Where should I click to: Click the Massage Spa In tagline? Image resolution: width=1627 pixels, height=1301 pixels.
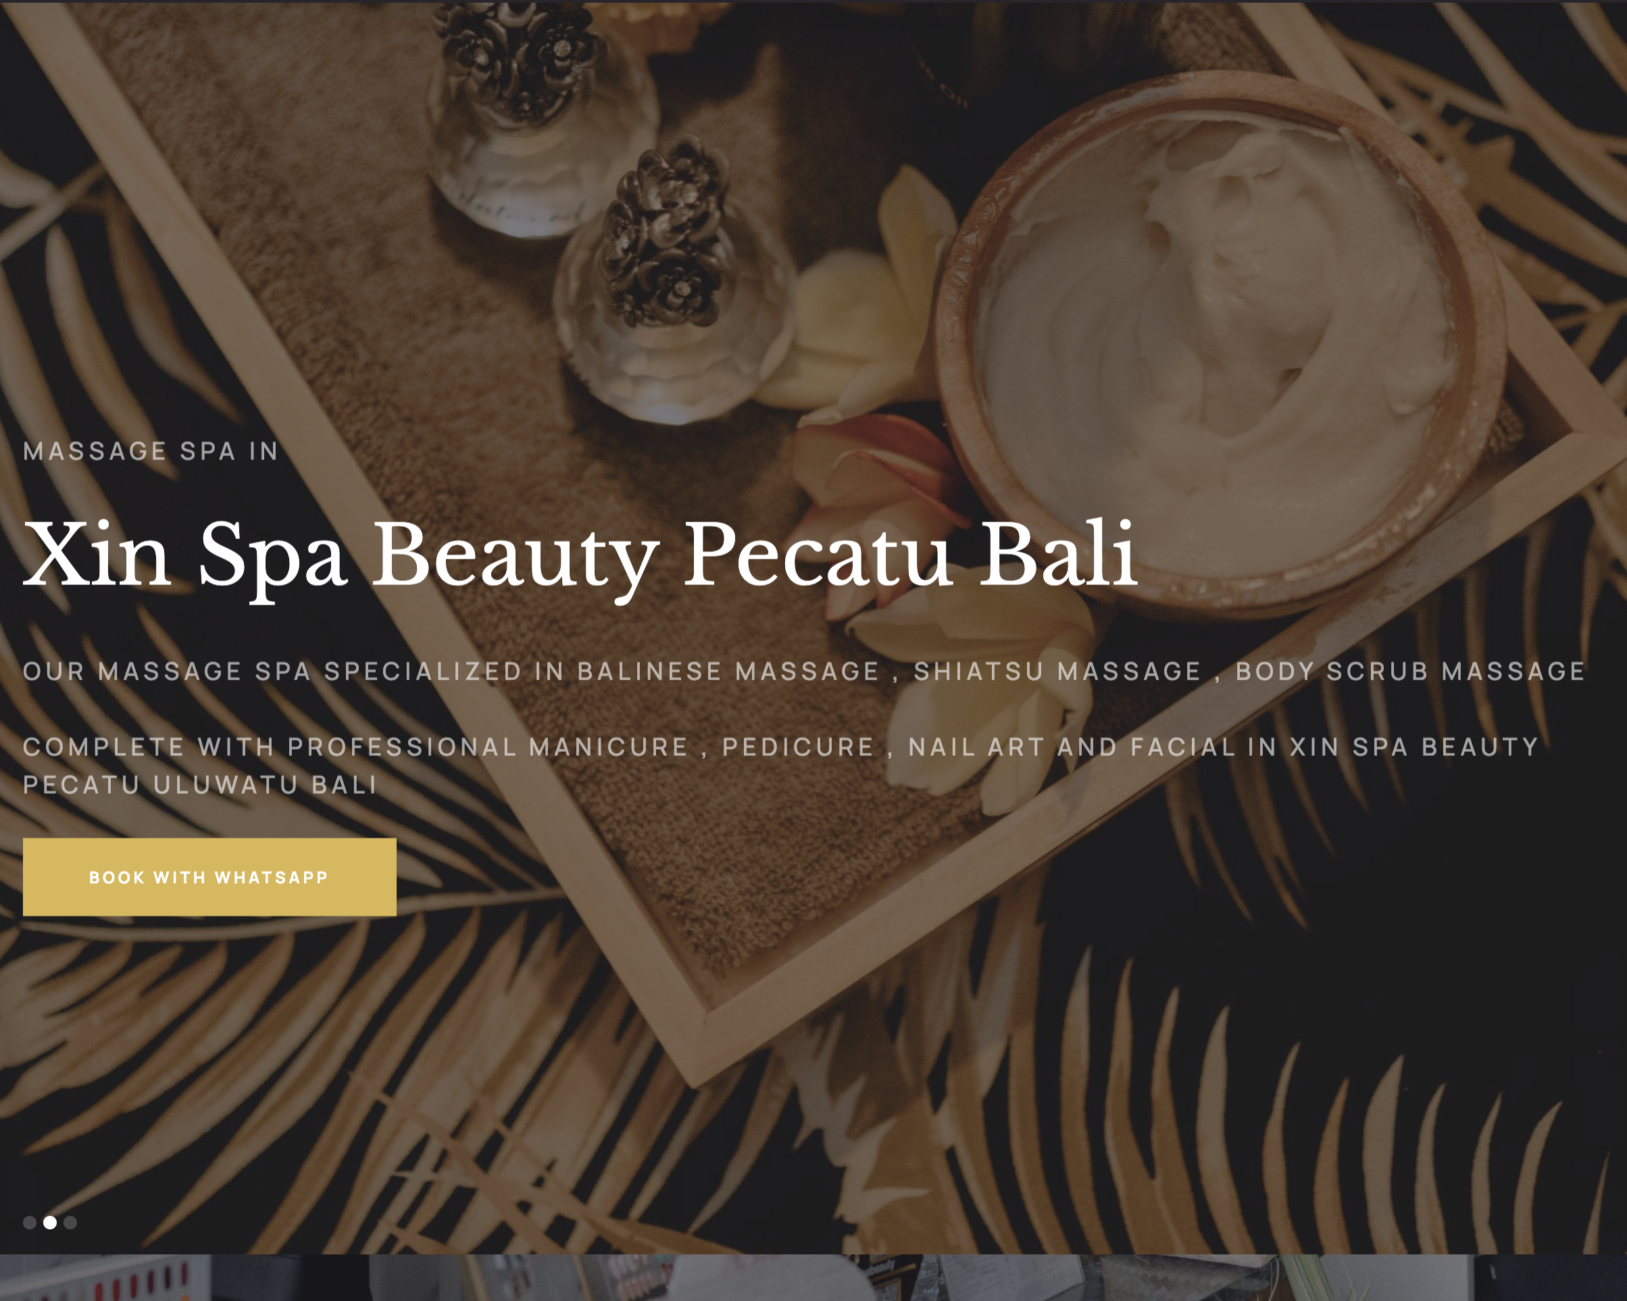point(151,451)
